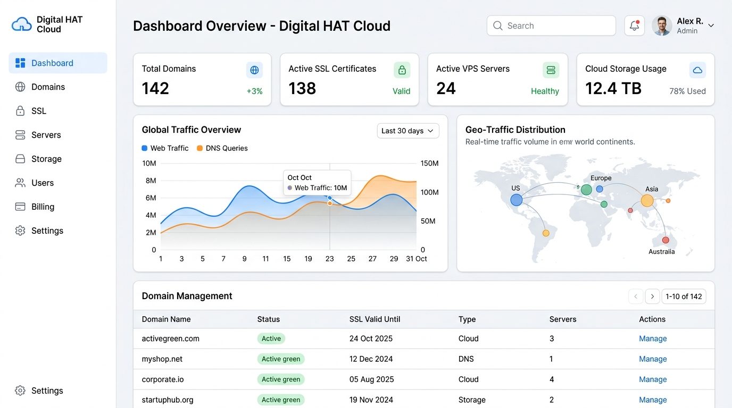Click the lock icon in Active SSL Certificates card
This screenshot has width=732, height=408.
pos(402,70)
